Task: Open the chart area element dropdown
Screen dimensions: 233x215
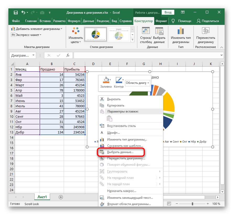Action: click(x=138, y=83)
